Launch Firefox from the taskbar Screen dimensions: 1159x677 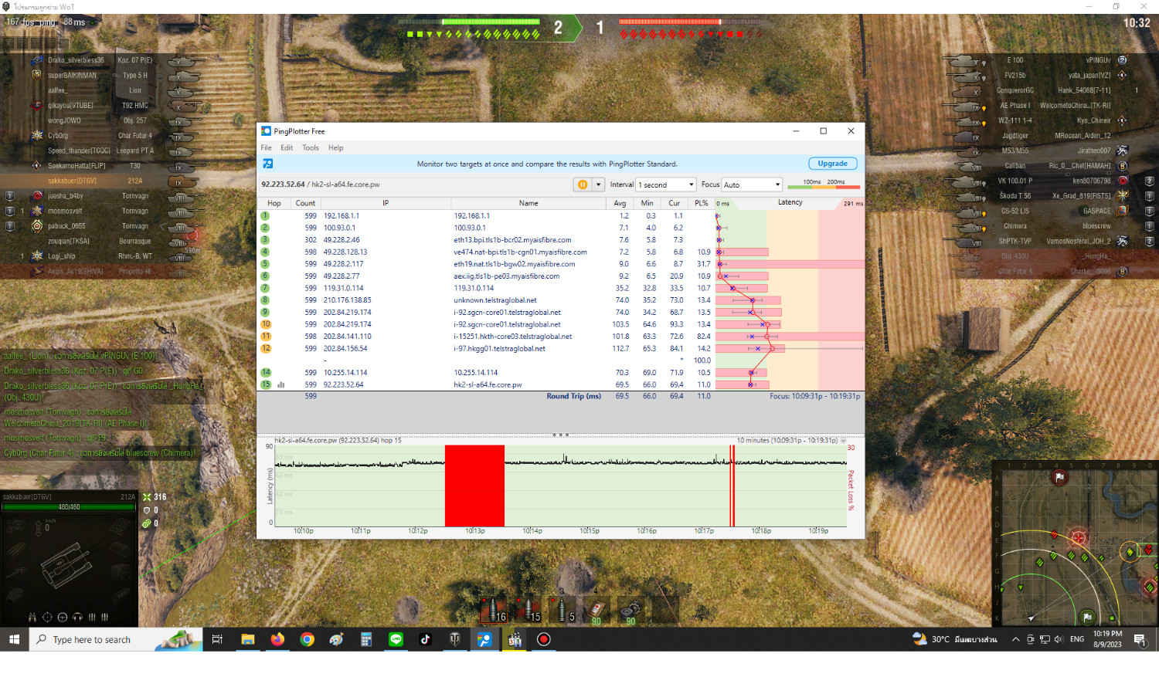pyautogui.click(x=277, y=639)
